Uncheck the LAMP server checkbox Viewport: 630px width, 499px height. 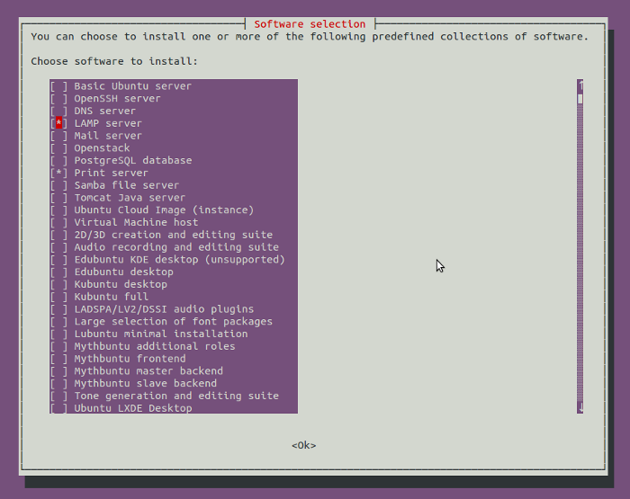click(x=59, y=123)
